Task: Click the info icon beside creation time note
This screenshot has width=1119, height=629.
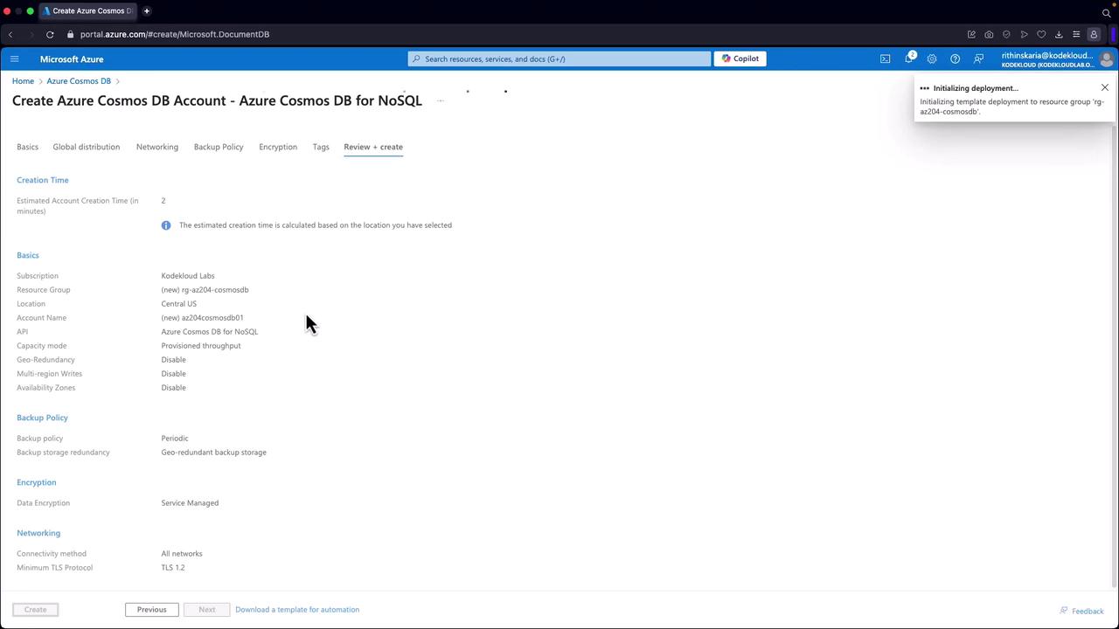Action: point(166,225)
